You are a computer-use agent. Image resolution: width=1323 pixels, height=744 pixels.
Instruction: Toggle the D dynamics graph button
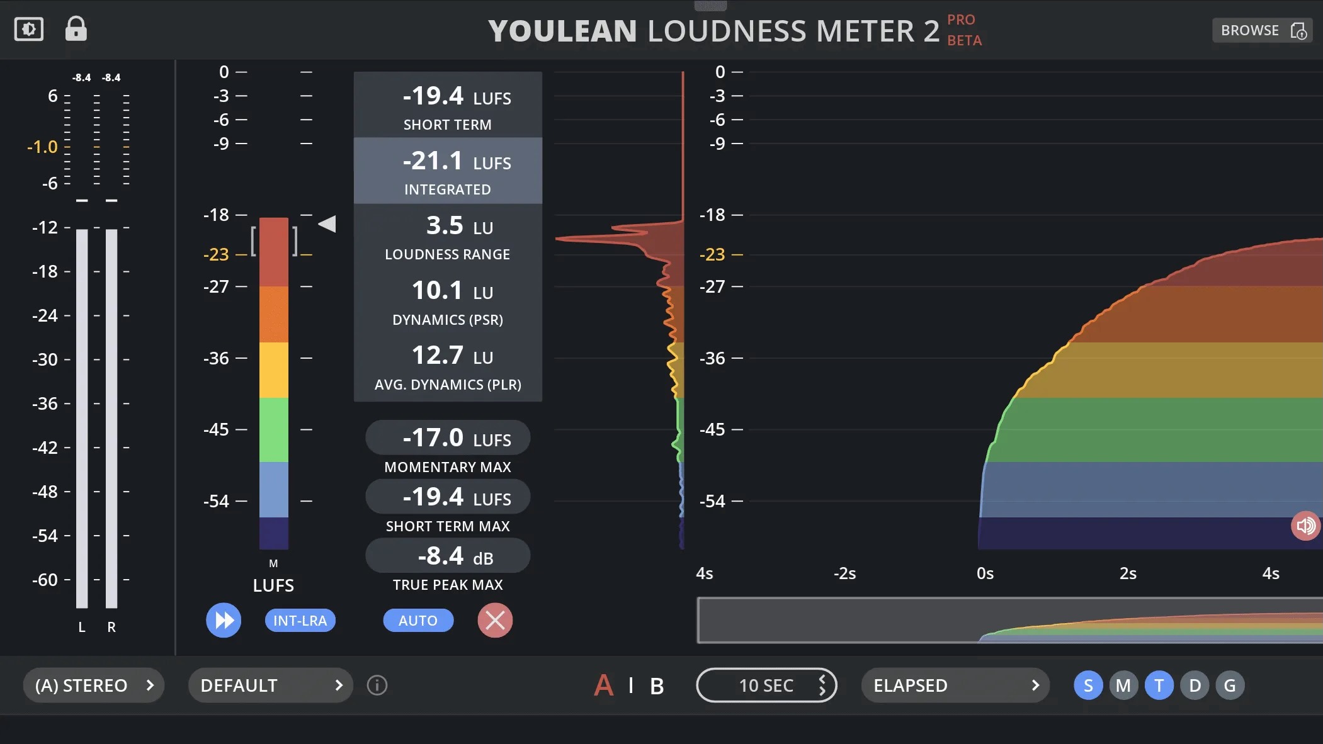pos(1195,685)
